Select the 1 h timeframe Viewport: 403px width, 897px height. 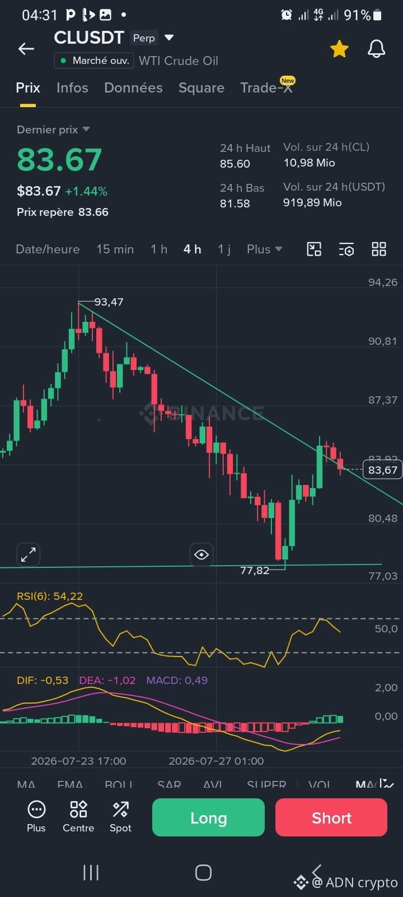(x=159, y=249)
